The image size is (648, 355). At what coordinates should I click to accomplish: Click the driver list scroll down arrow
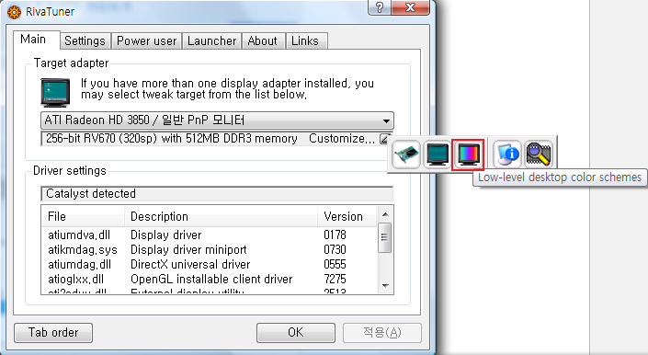pyautogui.click(x=385, y=286)
